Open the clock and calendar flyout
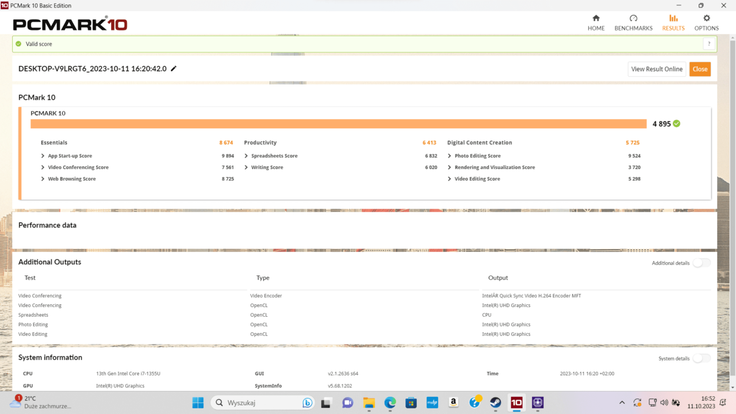Screen dimensions: 736x414 tap(700, 402)
